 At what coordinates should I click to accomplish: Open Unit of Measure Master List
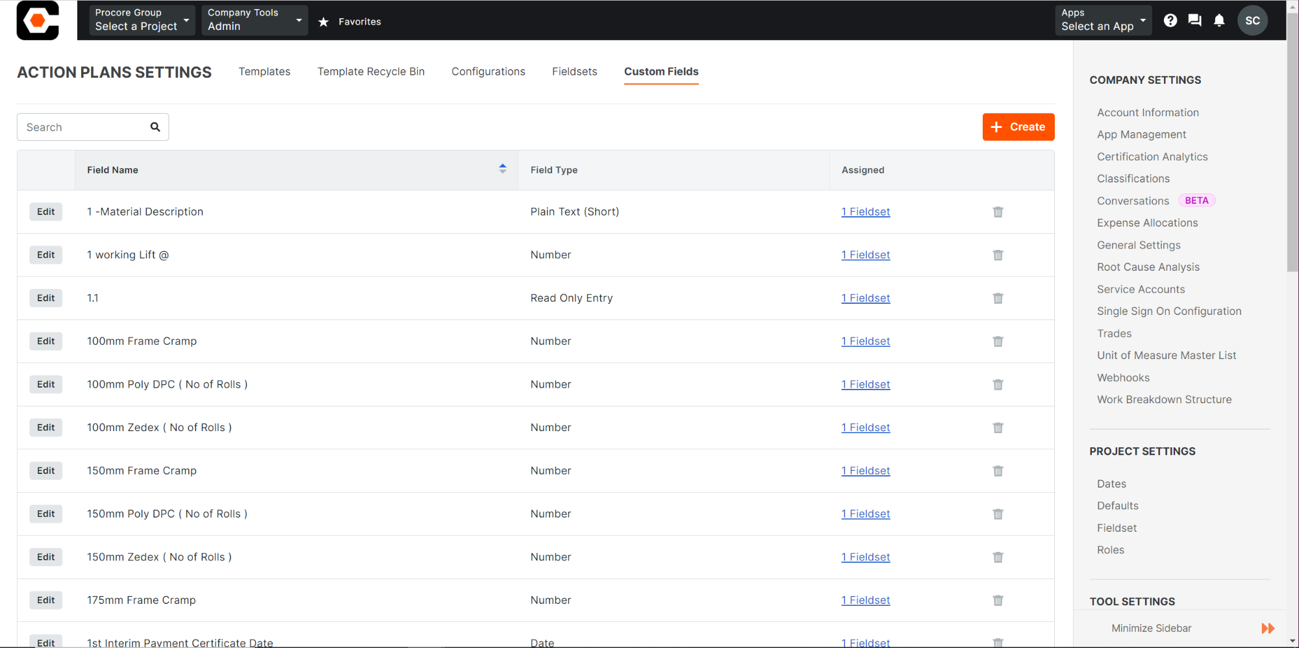click(x=1167, y=355)
